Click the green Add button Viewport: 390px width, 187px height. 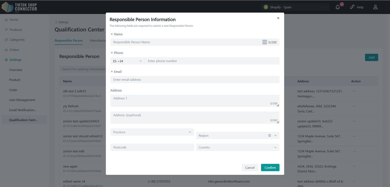(371, 57)
